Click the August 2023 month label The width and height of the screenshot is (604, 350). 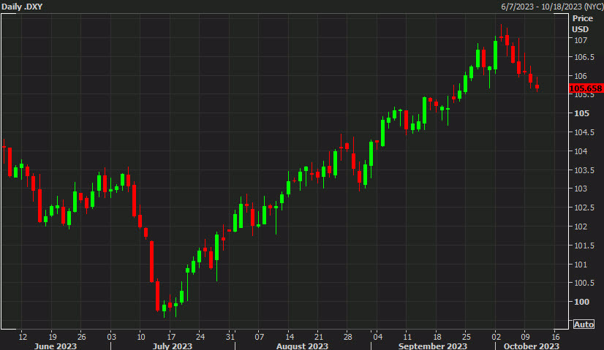click(303, 346)
